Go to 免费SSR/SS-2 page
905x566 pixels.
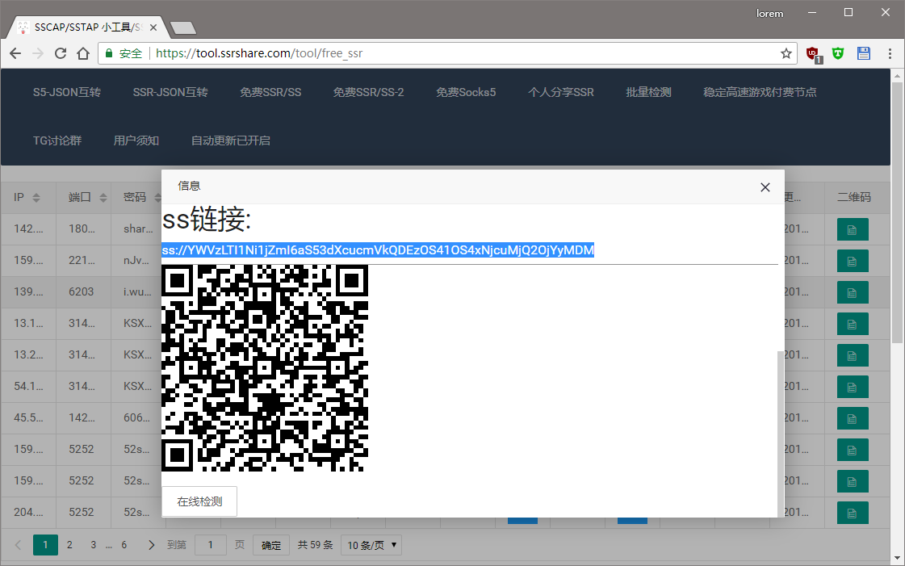tap(368, 92)
